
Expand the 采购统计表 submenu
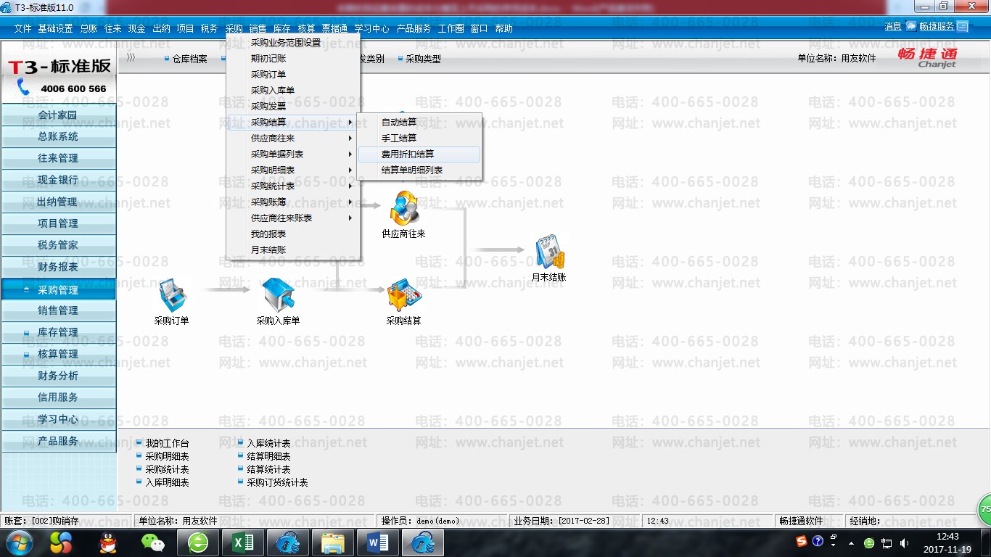pyautogui.click(x=294, y=186)
